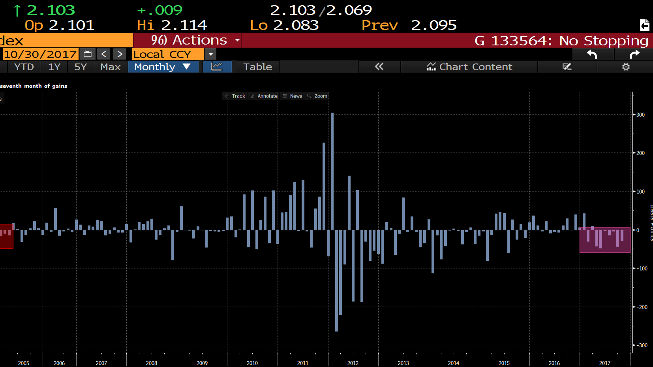Click the 10/30/2017 date field
This screenshot has width=653, height=367.
[40, 54]
